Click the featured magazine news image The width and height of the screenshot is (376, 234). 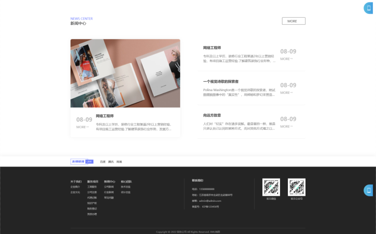125,73
